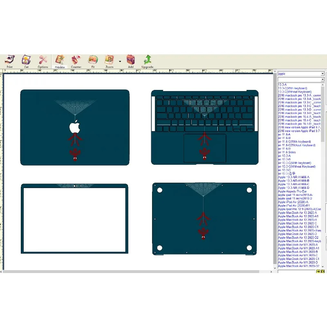Select 'Apple MacBook Air 13 2020-A' entry
327x327 pixels.
coord(298,213)
